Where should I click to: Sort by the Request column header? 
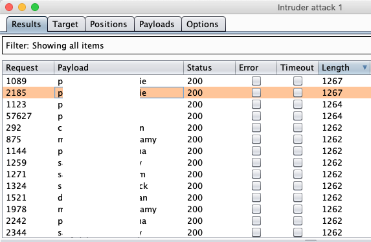tap(28, 68)
